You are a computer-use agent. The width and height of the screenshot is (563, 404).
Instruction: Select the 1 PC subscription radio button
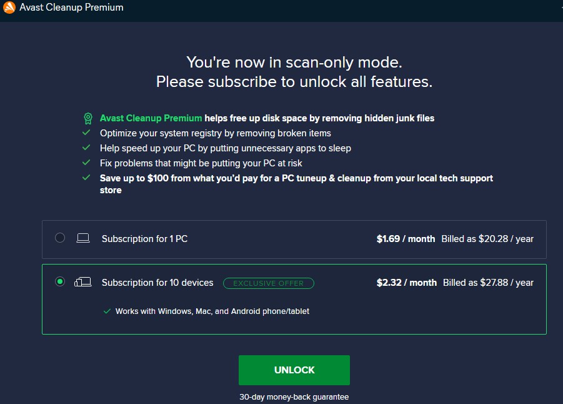coord(60,238)
